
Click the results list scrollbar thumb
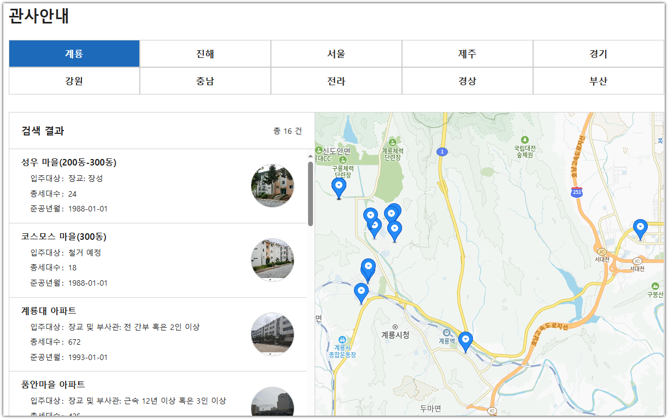pyautogui.click(x=311, y=193)
